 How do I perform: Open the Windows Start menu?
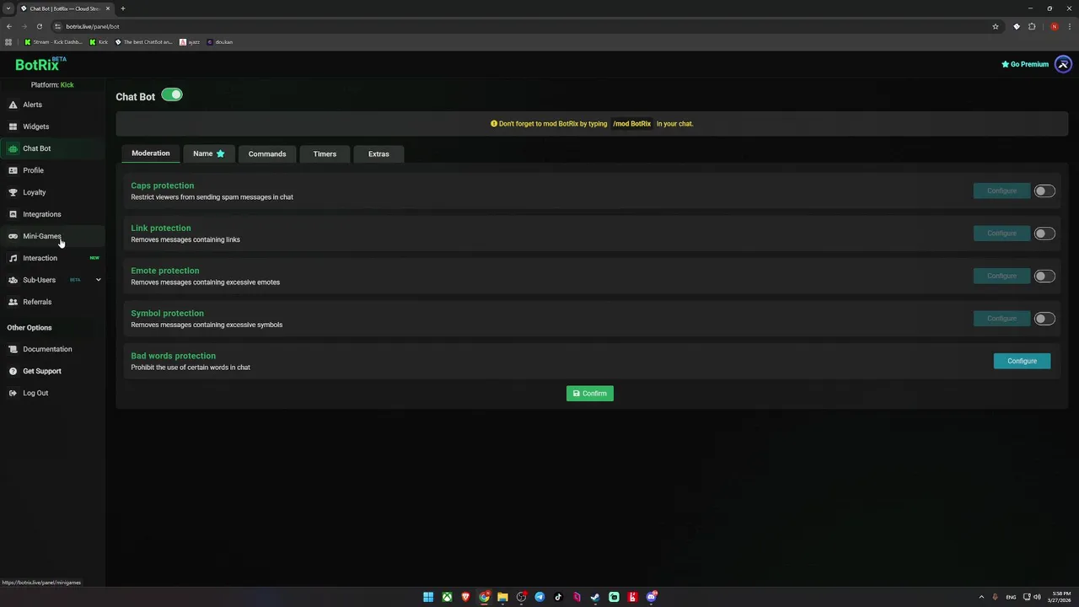[x=428, y=597]
